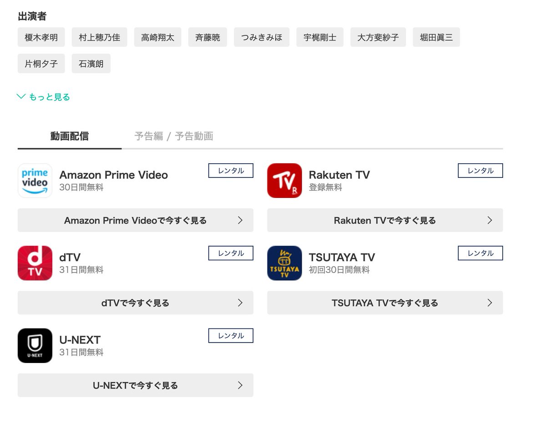Viewport: 546px width, 424px height.
Task: Select cast member 大方斐紗子
Action: click(x=378, y=37)
